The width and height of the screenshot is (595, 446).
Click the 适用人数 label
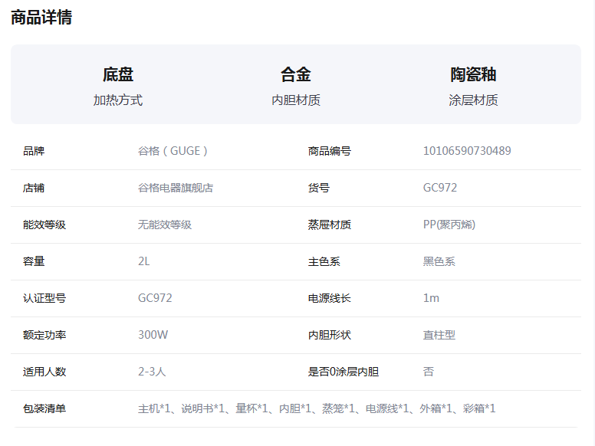(x=44, y=372)
